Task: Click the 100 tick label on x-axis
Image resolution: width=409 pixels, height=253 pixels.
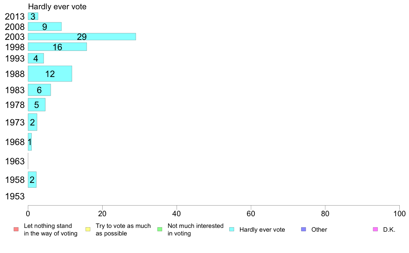Action: click(399, 214)
